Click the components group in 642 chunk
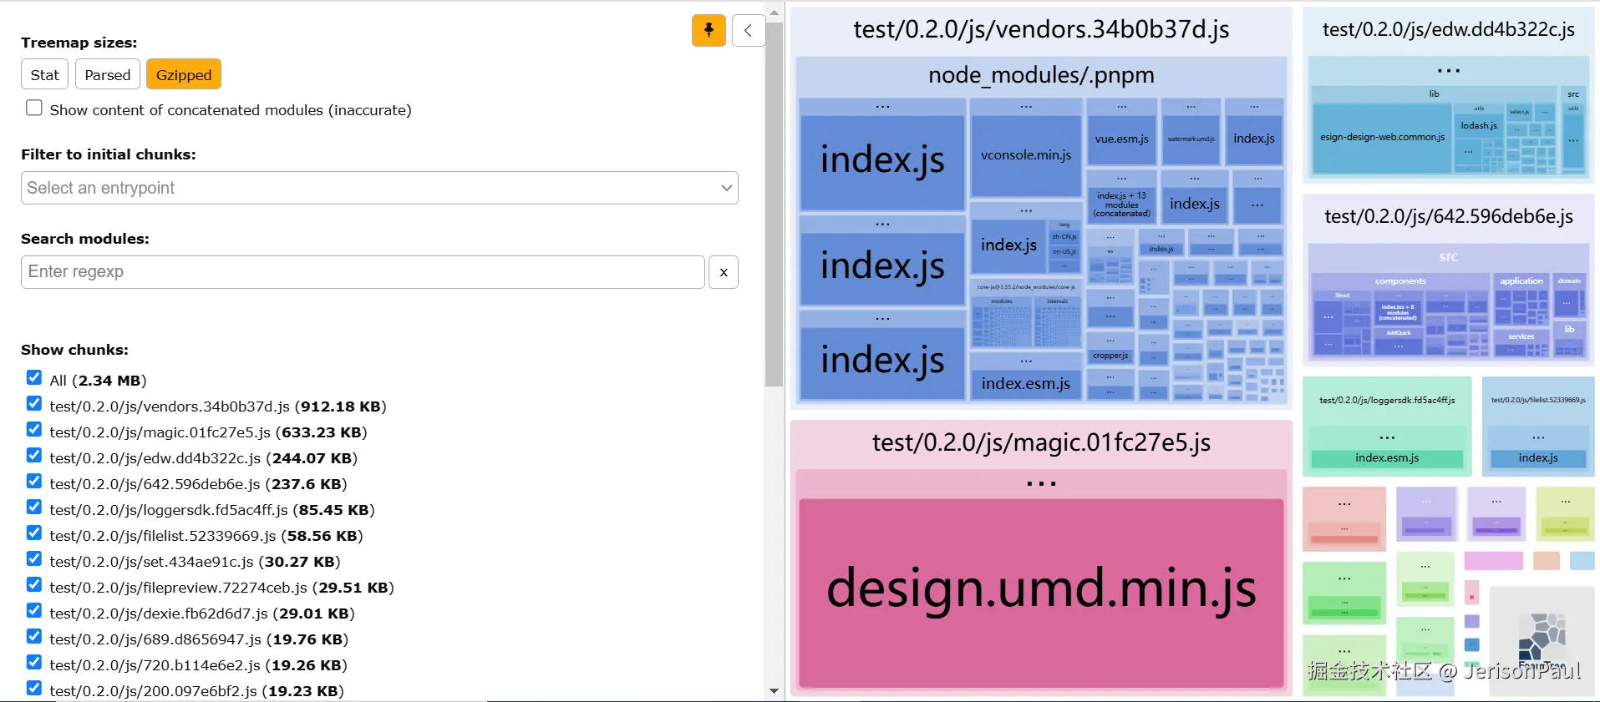Viewport: 1600px width, 702px height. pos(1400,281)
